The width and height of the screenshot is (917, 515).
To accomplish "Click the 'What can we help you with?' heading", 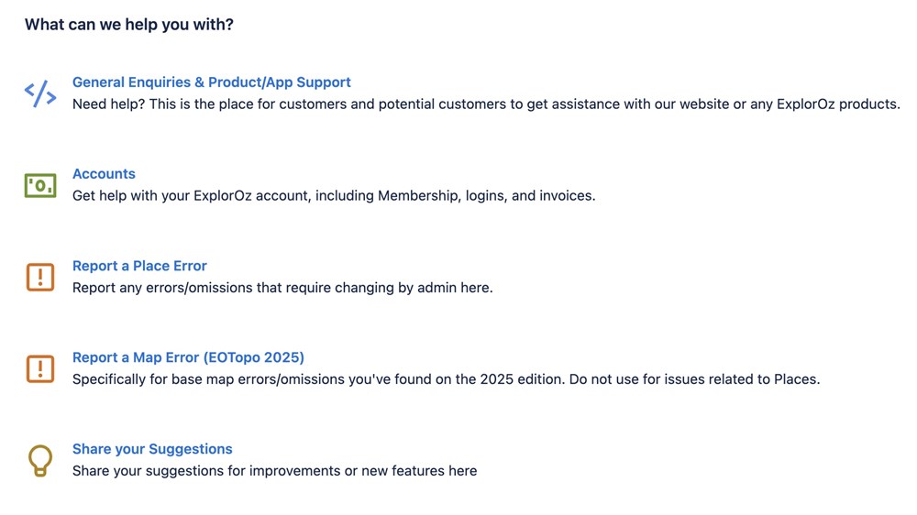I will pos(129,25).
